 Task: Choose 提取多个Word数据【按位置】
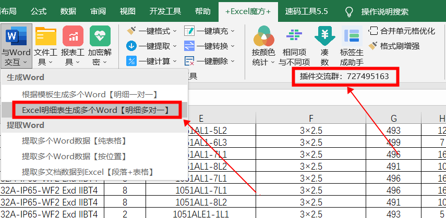(94, 157)
